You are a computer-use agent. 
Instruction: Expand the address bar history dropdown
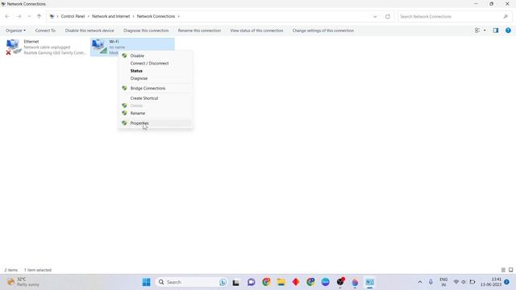click(x=375, y=16)
